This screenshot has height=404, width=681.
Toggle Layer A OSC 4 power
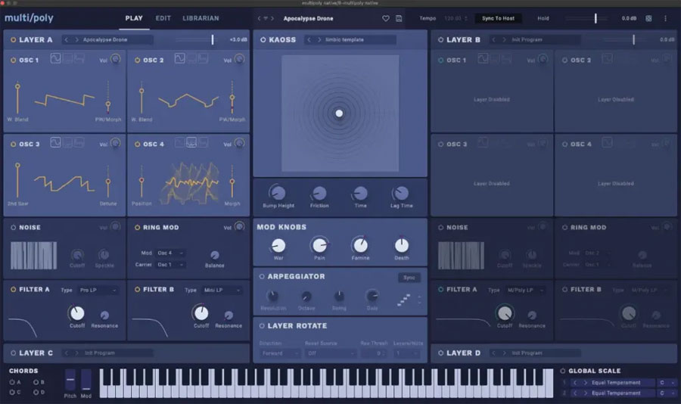point(137,144)
